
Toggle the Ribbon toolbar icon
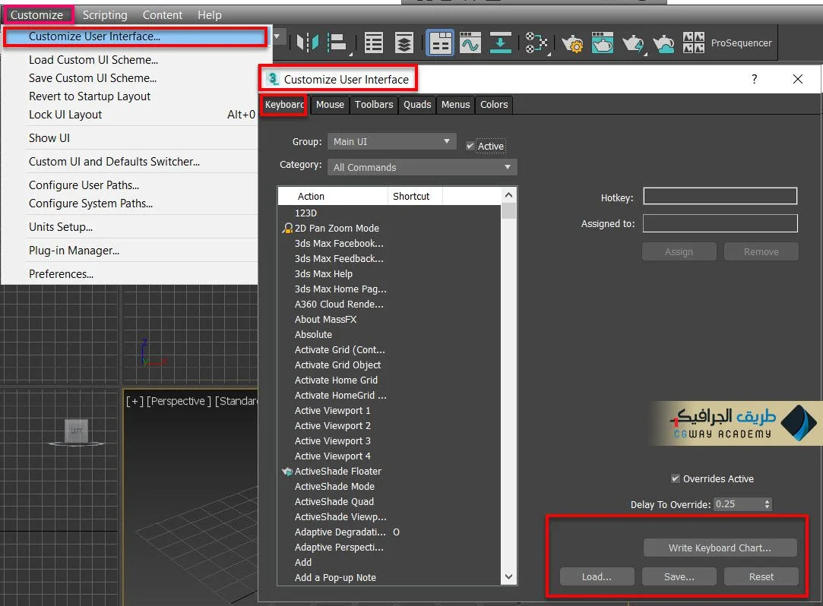pos(440,43)
